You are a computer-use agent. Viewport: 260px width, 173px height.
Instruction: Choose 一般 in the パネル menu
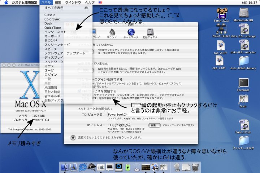66,79
